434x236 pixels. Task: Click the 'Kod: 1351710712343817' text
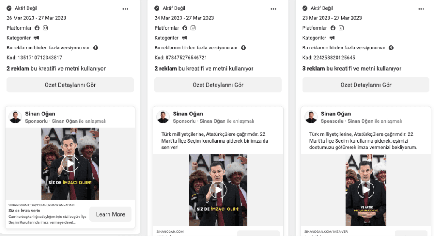34,58
